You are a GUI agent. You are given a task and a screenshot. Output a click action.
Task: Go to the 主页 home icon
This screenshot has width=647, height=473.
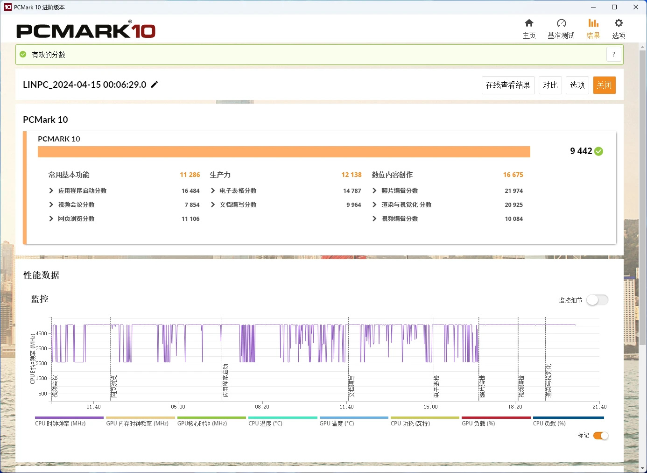(x=529, y=23)
